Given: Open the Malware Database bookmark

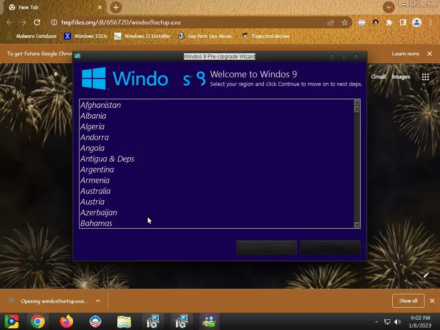Looking at the screenshot, I should point(33,36).
